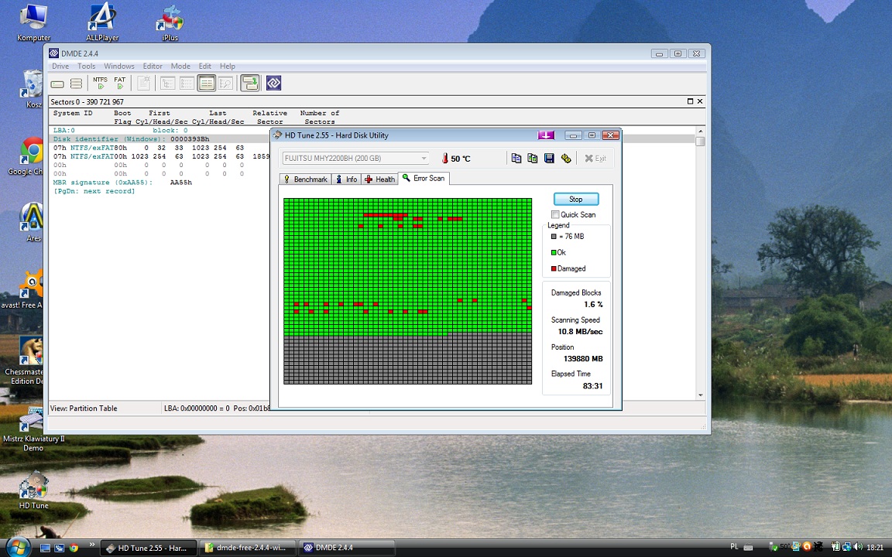
Task: Enable the Quick Scan checkbox
Action: 555,214
